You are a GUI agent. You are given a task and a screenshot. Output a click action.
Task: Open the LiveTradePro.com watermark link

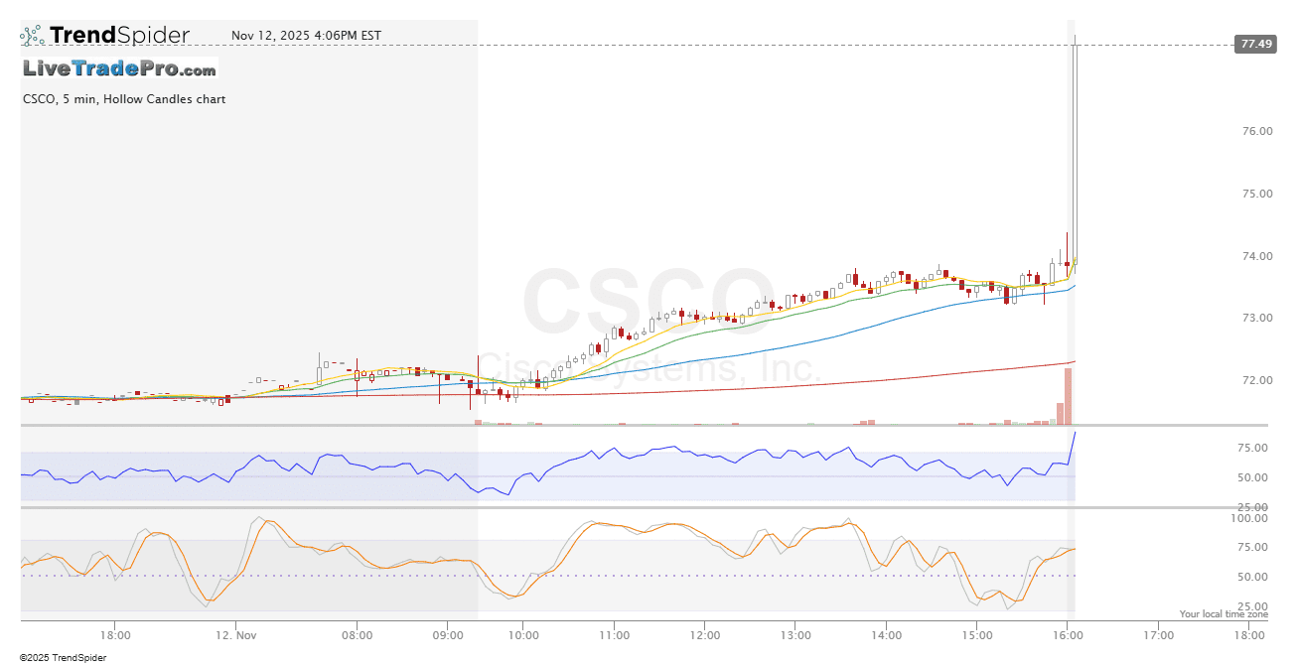point(119,69)
